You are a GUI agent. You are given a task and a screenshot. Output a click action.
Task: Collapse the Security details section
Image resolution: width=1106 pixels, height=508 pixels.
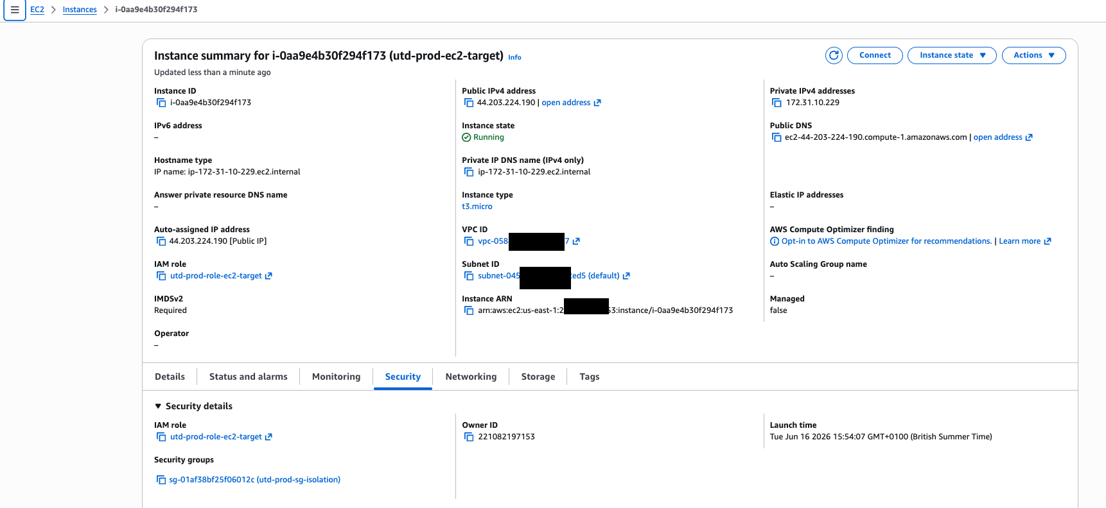(x=158, y=406)
